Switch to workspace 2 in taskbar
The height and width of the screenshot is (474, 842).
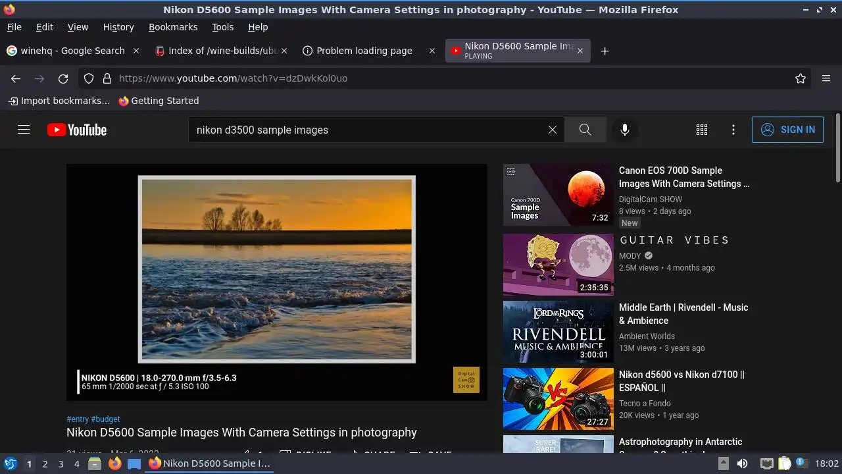45,463
